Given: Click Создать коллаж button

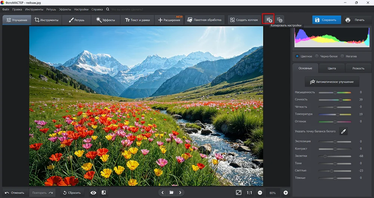Looking at the screenshot, I should click(244, 20).
